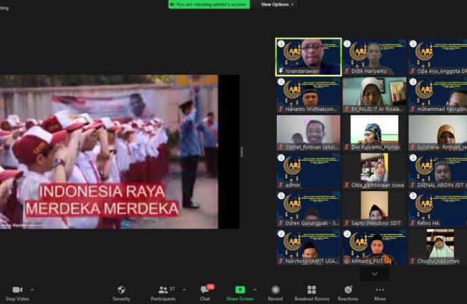Select Hananto Widhiakson's video tile
The width and height of the screenshot is (467, 304).
click(x=309, y=95)
